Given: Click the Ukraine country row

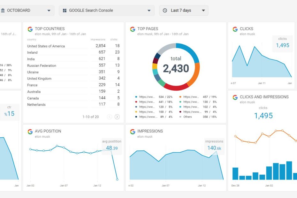Looking at the screenshot, I should 73,72.
